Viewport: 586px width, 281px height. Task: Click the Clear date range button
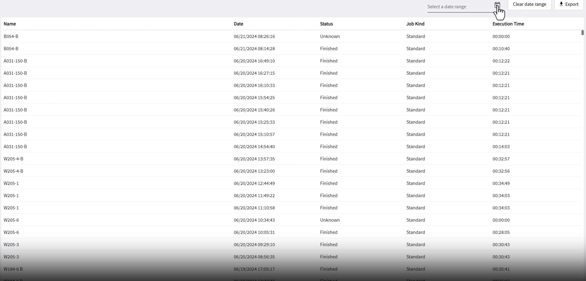pos(529,4)
